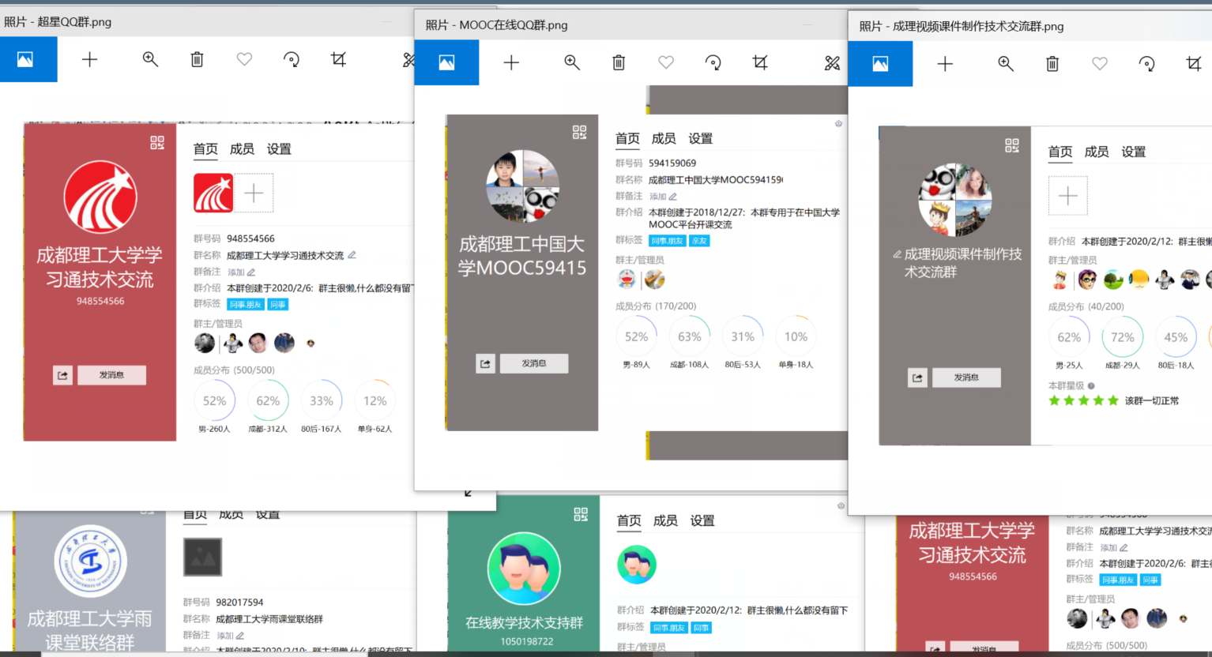Select the crop tool in 超星QQ群.png window
Image resolution: width=1212 pixels, height=657 pixels.
[338, 59]
